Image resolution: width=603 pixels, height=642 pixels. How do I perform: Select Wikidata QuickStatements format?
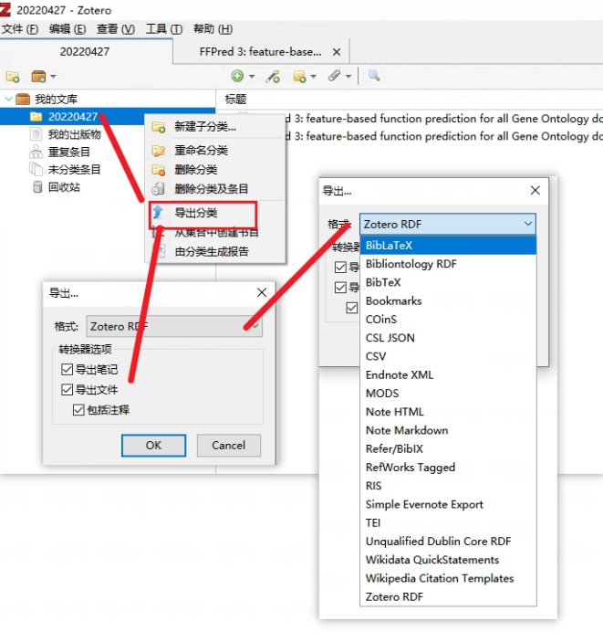tap(448, 560)
